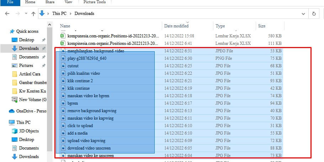324x162 pixels.
Task: Refresh the Downloads folder view
Action: pos(314,14)
